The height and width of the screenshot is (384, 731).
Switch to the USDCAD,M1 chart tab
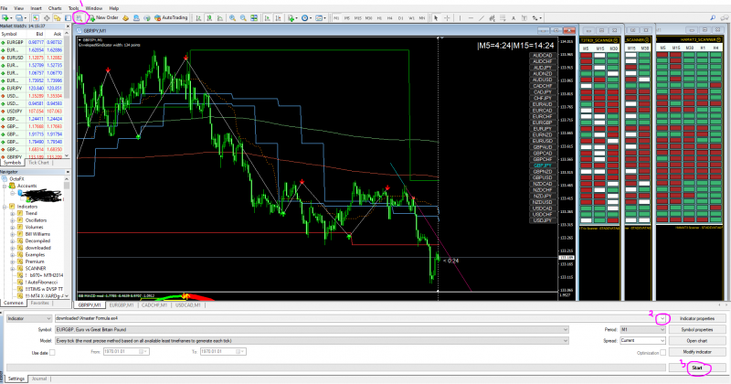coord(188,305)
